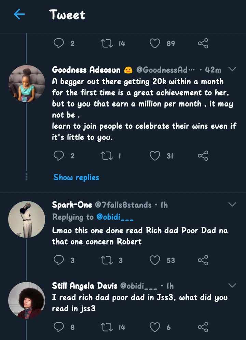Screen dimensions: 246x340
Task: Like Goodness Adeosun's tweet
Action: coord(155,156)
